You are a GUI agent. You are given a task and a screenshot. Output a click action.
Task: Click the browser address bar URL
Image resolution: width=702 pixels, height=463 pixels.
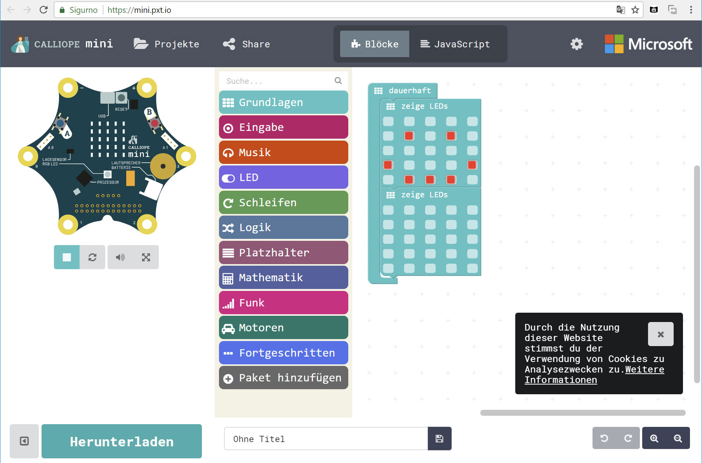139,10
